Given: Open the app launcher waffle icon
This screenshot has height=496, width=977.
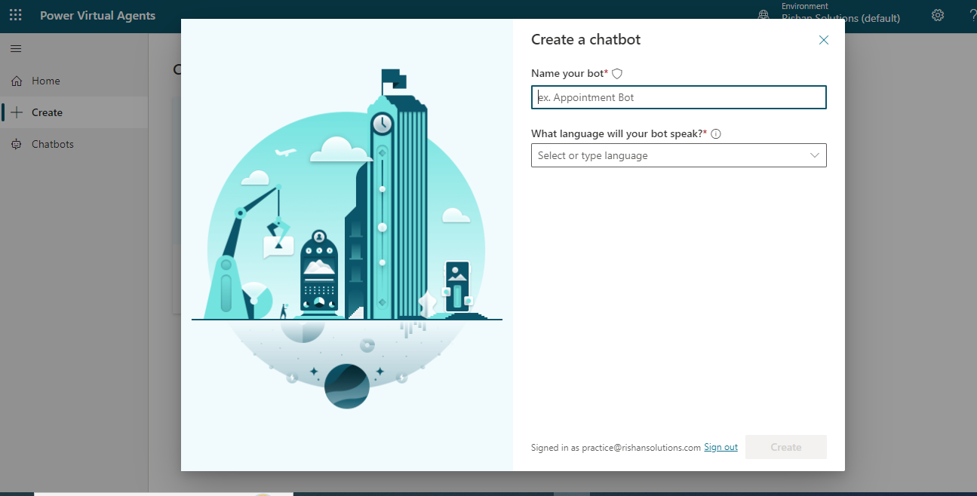Looking at the screenshot, I should (16, 16).
